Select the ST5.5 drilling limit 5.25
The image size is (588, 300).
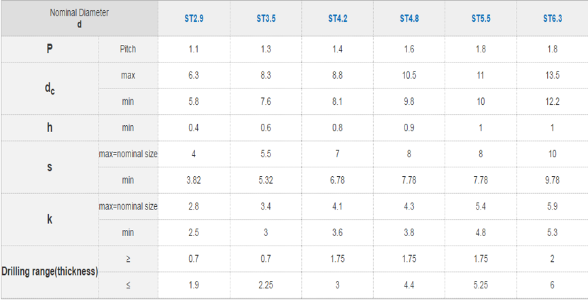pyautogui.click(x=481, y=285)
